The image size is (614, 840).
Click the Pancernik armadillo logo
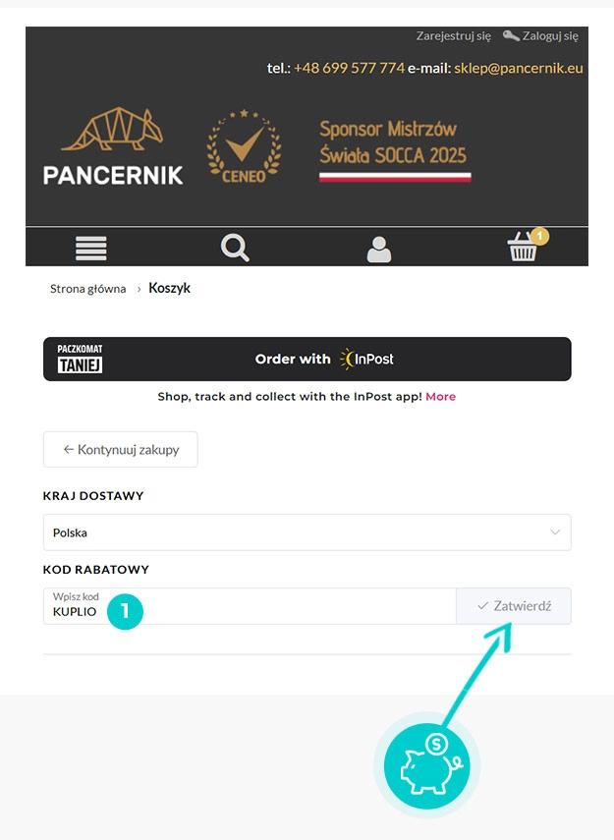coord(113,146)
